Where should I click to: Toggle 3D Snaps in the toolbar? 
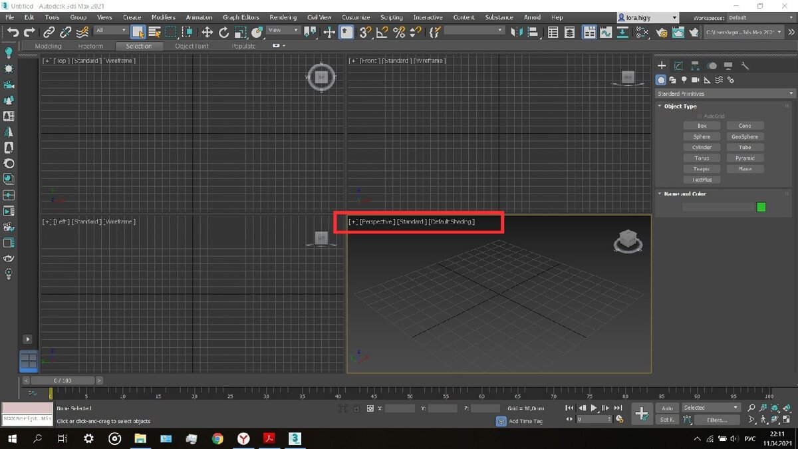(x=365, y=31)
